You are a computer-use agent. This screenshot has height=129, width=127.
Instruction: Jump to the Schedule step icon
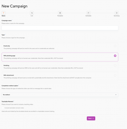pyautogui.click(x=88, y=13)
